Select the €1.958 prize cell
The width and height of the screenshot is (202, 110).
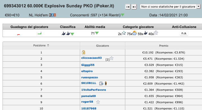point(164,77)
